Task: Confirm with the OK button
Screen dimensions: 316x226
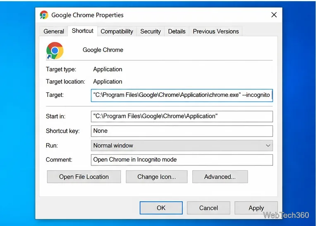Action: coord(161,208)
